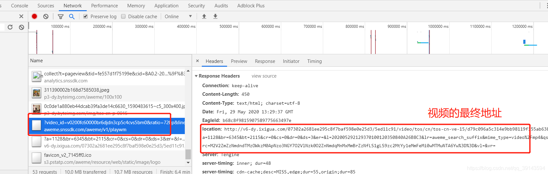Screen dimensions: 548x174
Task: Click the refresh icon in left panel
Action: [x=10, y=27]
